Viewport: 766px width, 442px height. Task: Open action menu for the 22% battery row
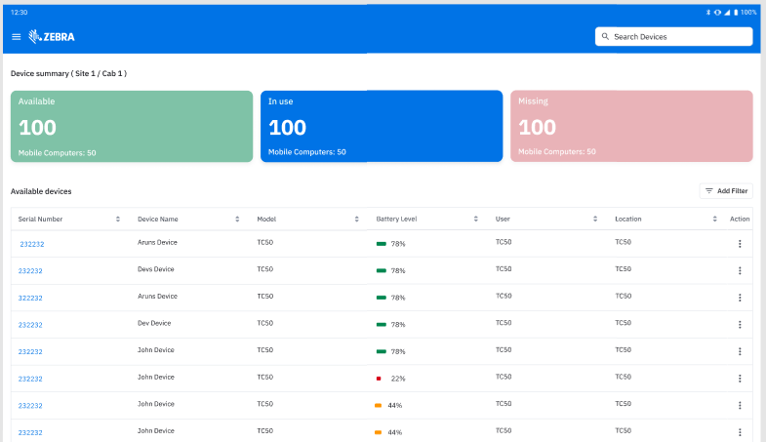739,378
